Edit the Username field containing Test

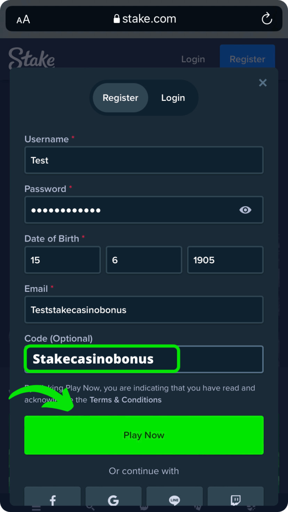click(x=144, y=160)
